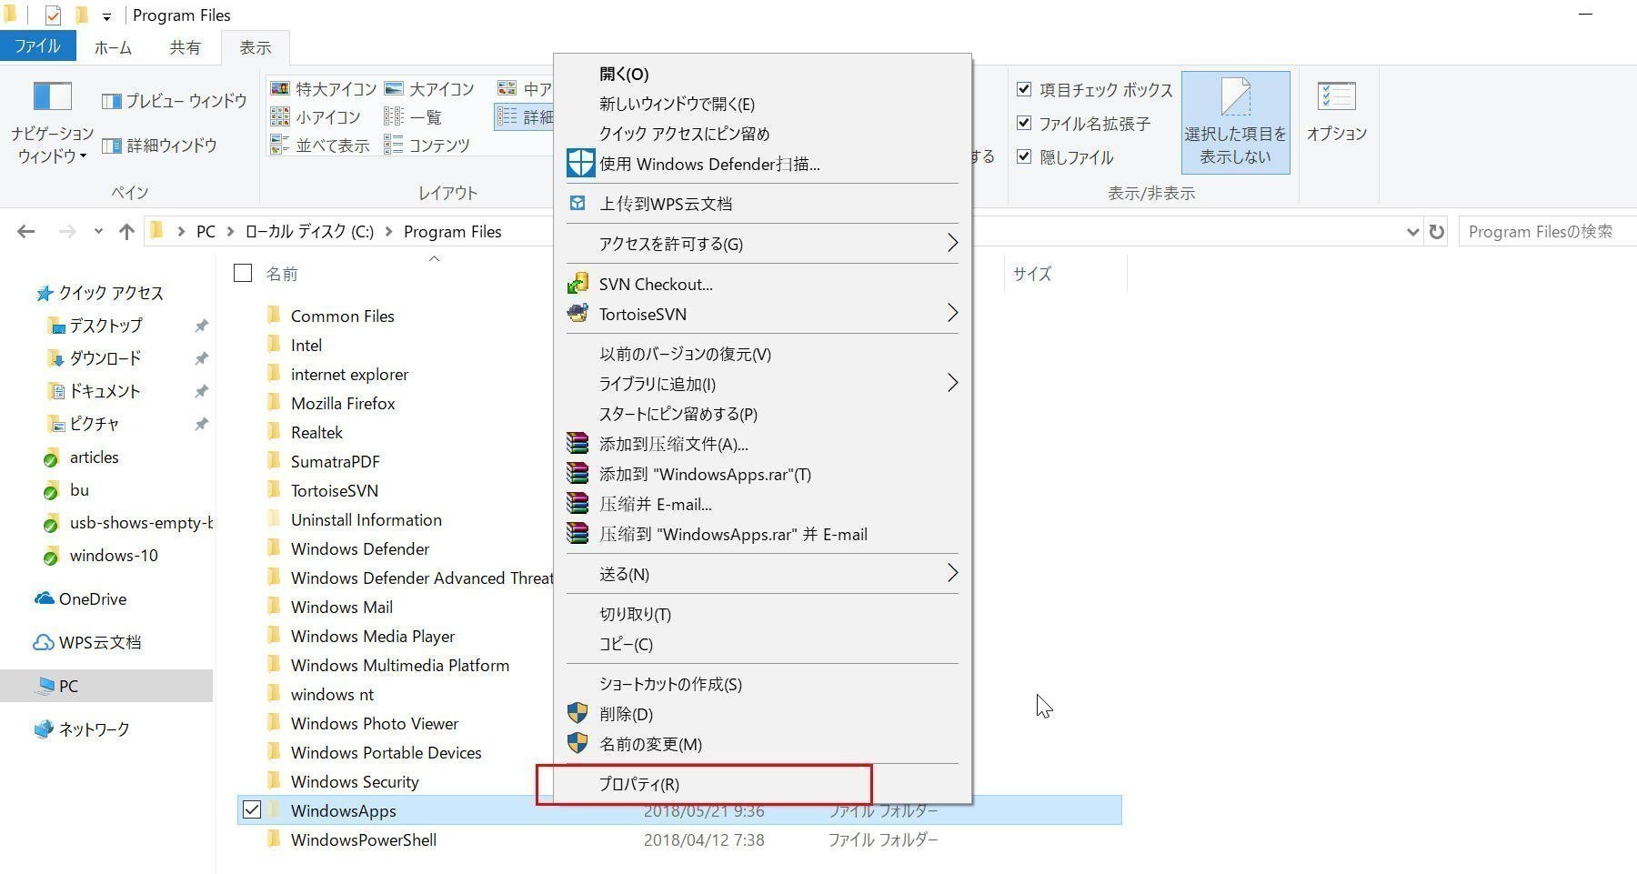Image resolution: width=1637 pixels, height=874 pixels.
Task: Refresh the Program Files folder view
Action: point(1436,232)
